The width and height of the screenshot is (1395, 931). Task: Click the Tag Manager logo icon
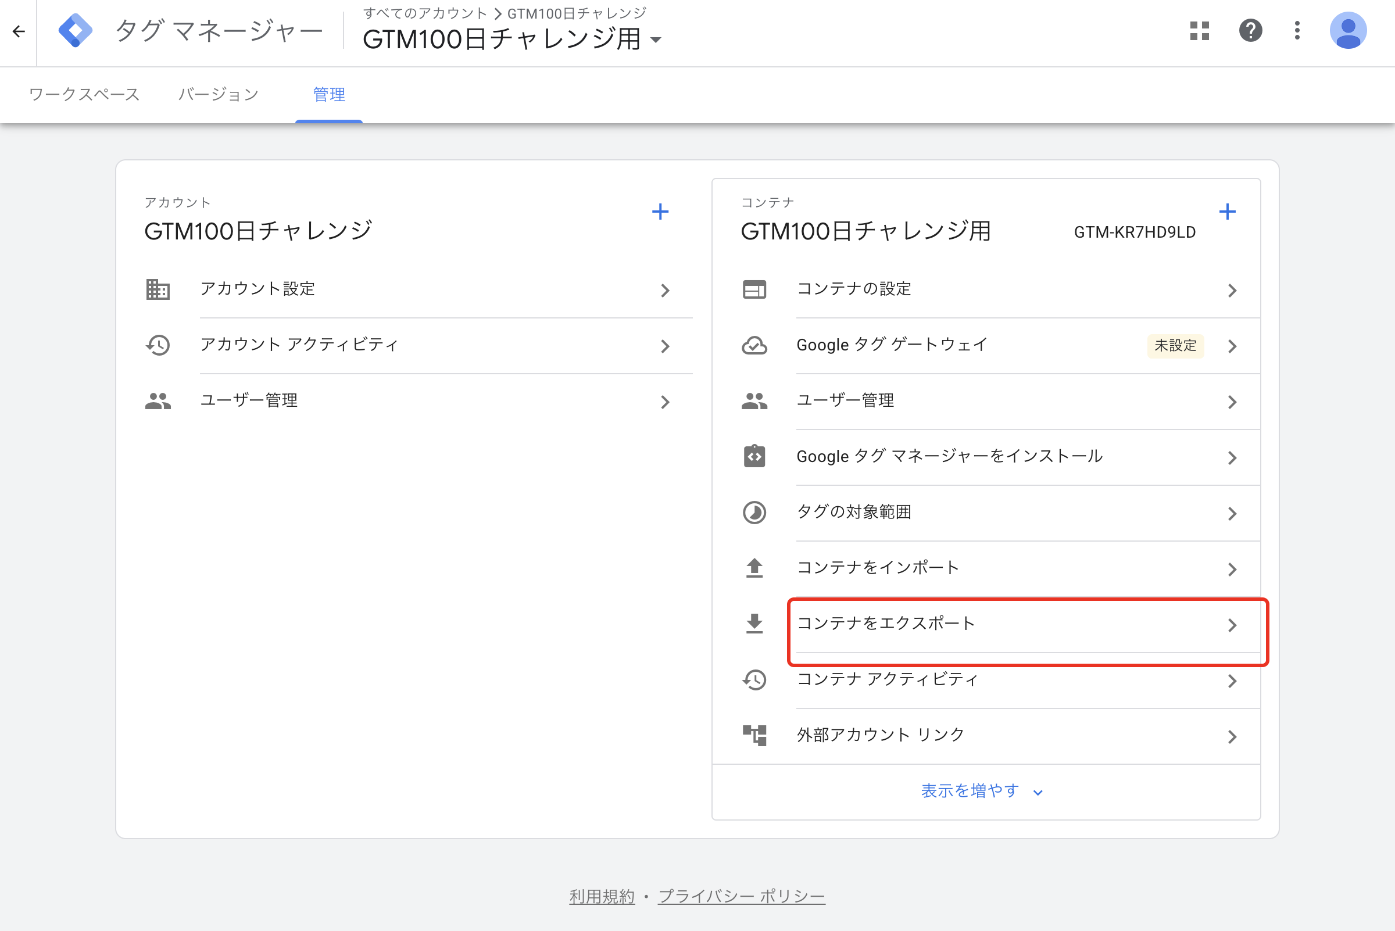(76, 30)
